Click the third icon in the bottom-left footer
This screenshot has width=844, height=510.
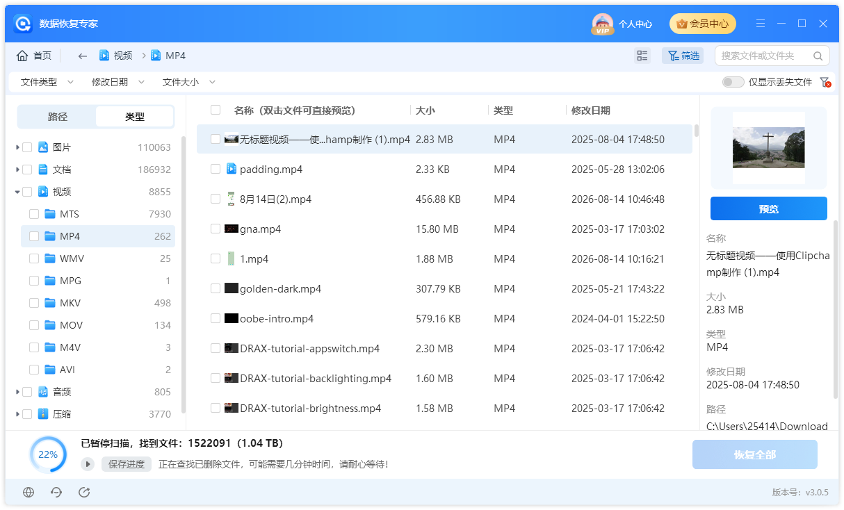84,492
